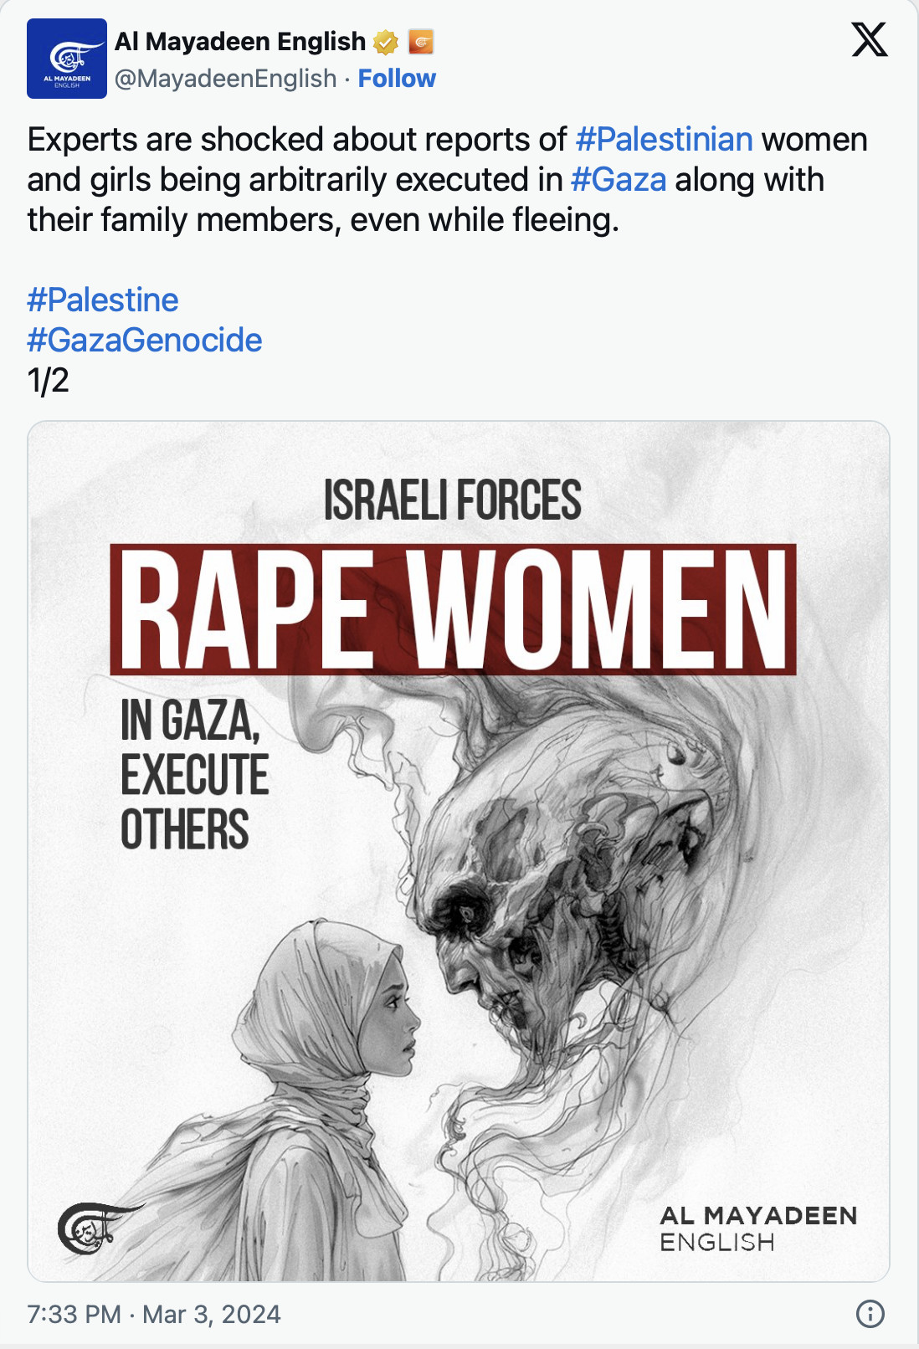Open the Al Mayadeen English display name
Image resolution: width=919 pixels, height=1349 pixels.
click(x=240, y=41)
